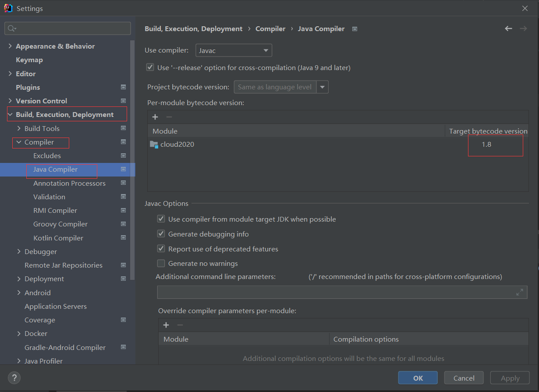
Task: Click the plus icon under Override compiler parameters per-module
Action: click(166, 325)
